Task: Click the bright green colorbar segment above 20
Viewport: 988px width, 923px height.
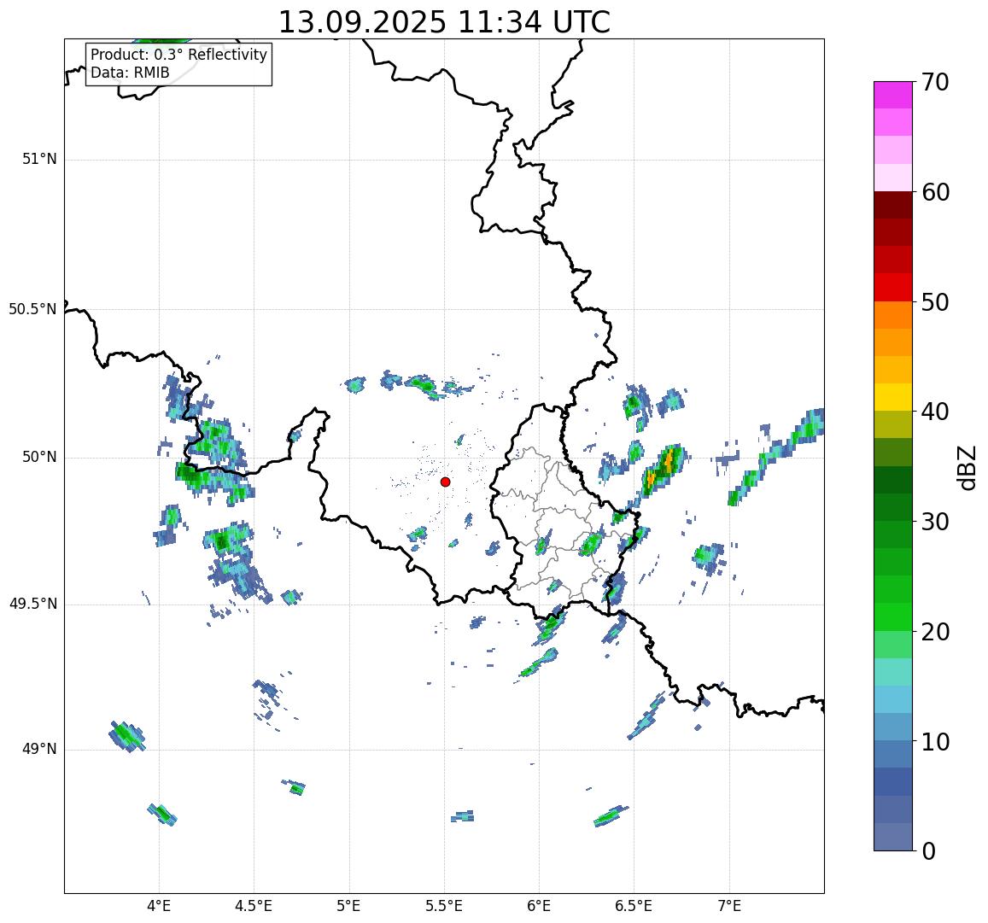Action: [893, 616]
